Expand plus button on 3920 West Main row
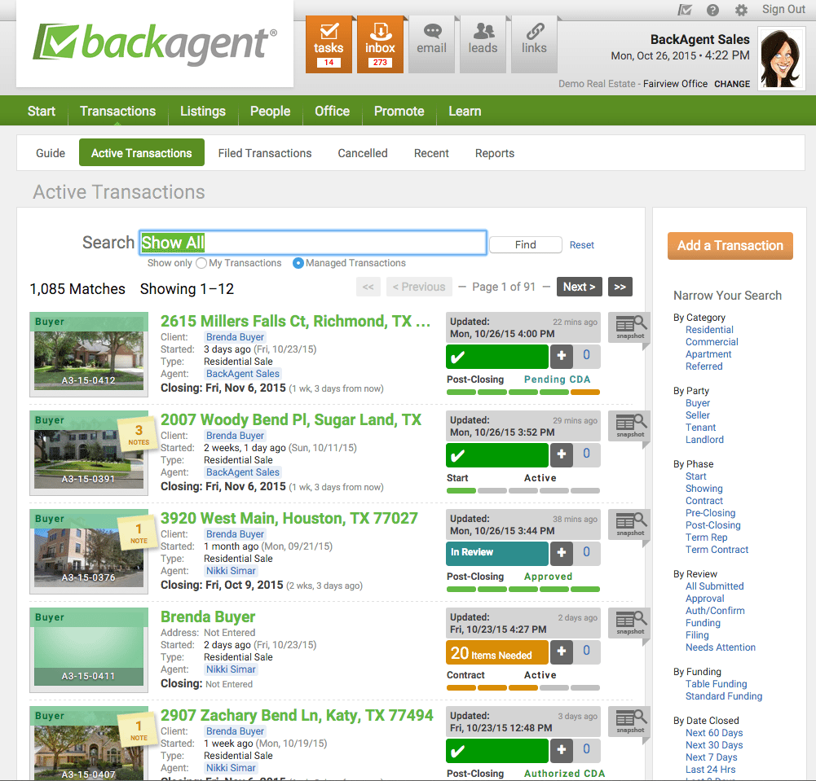The height and width of the screenshot is (781, 816). [562, 553]
